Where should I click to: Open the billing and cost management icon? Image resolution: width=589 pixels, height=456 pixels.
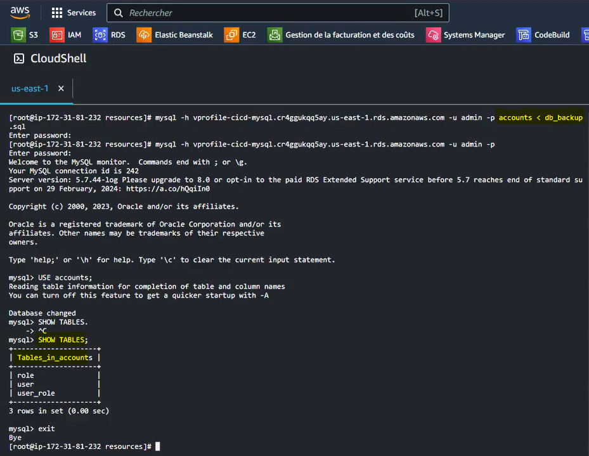click(x=275, y=35)
